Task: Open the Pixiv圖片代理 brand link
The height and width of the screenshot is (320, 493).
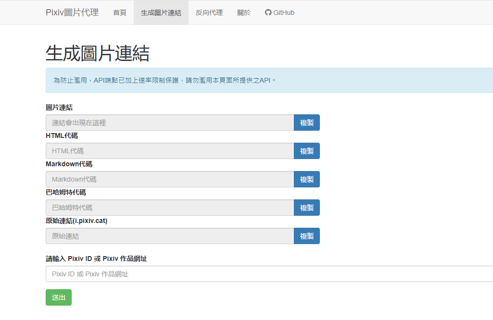Action: click(x=72, y=12)
